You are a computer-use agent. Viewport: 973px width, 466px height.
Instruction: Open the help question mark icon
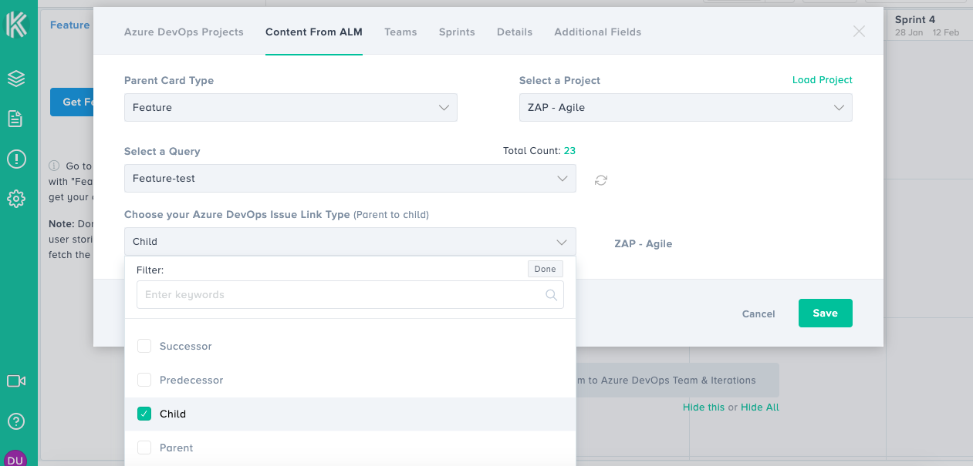click(x=16, y=421)
